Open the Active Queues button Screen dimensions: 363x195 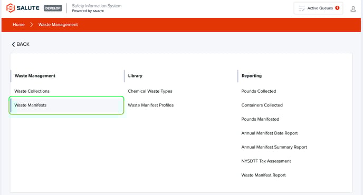coord(318,8)
